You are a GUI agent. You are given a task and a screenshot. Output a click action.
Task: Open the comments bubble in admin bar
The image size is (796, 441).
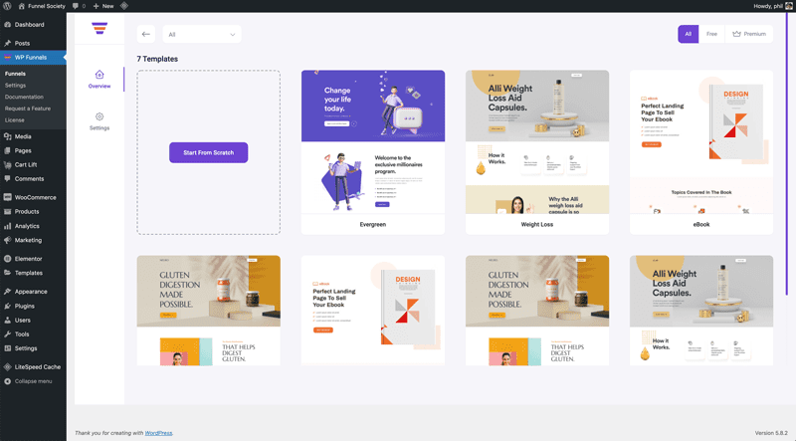79,6
